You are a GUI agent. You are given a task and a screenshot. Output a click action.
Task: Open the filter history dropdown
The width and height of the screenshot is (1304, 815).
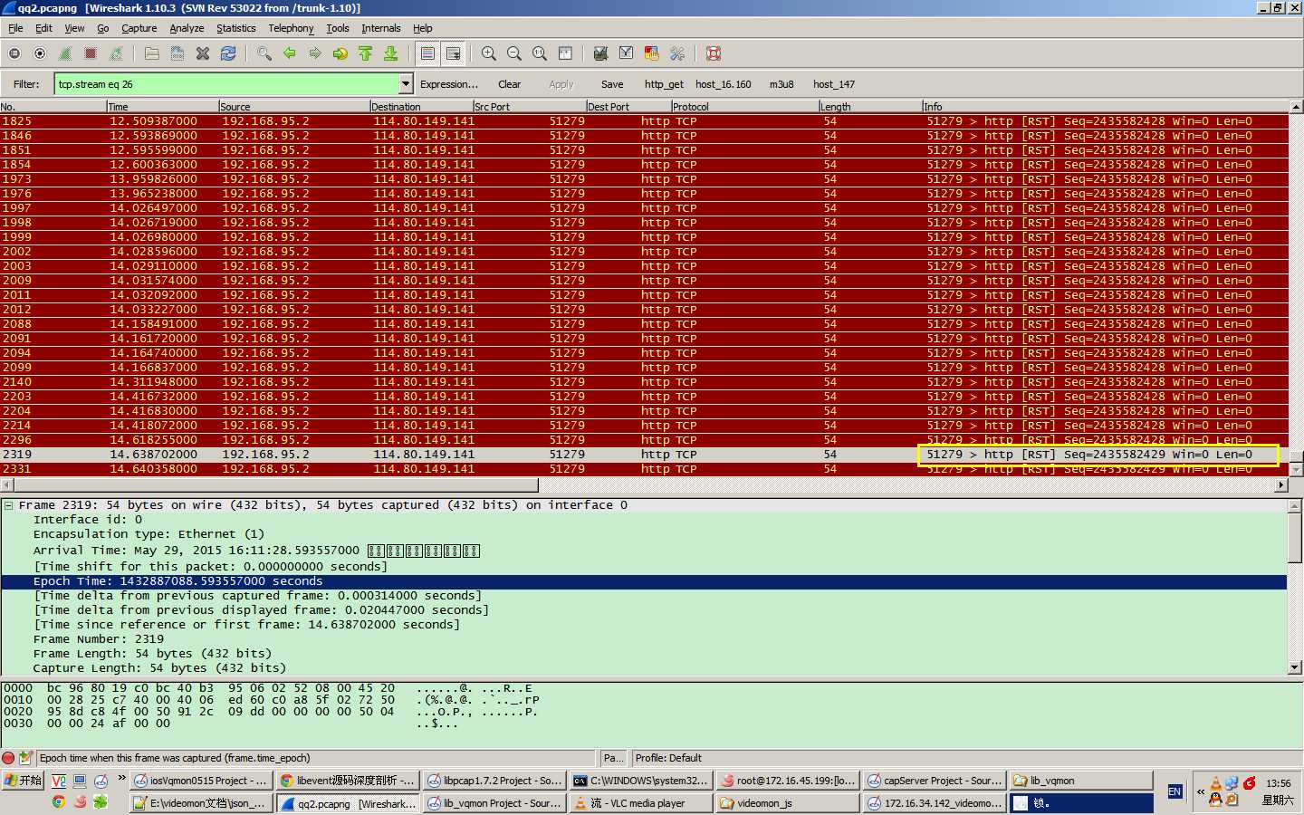406,84
